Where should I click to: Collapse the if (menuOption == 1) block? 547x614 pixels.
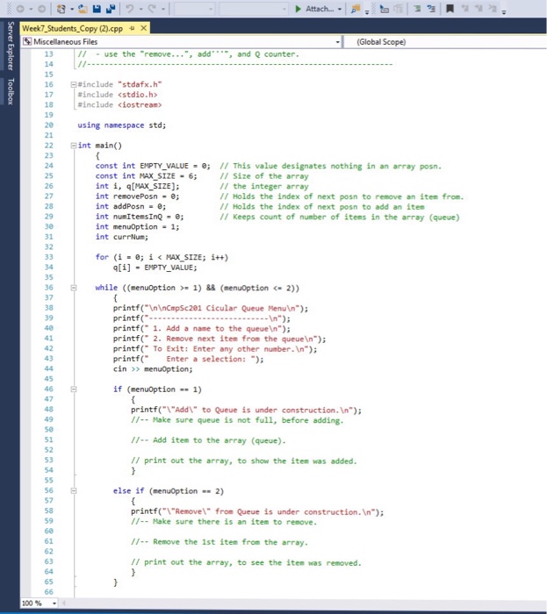(73, 389)
